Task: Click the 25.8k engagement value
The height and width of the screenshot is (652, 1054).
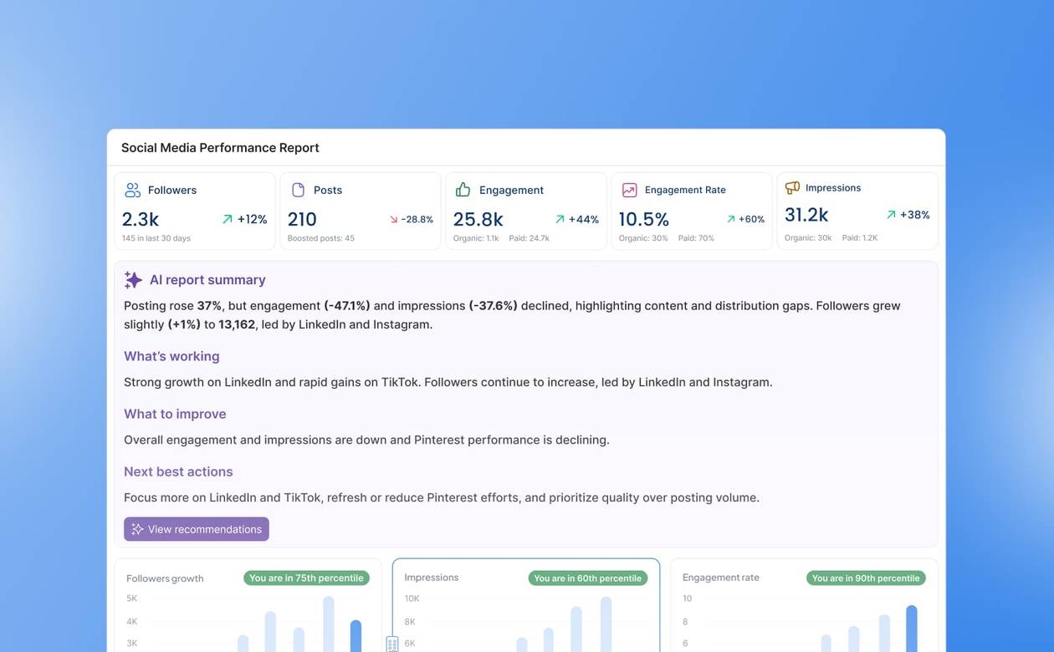Action: click(478, 219)
